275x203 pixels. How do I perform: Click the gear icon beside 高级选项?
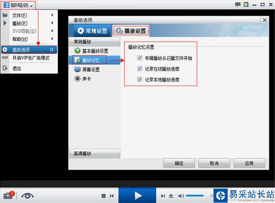[5, 49]
